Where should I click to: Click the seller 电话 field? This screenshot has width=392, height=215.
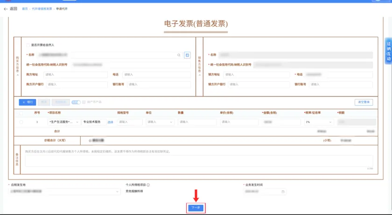338,75
